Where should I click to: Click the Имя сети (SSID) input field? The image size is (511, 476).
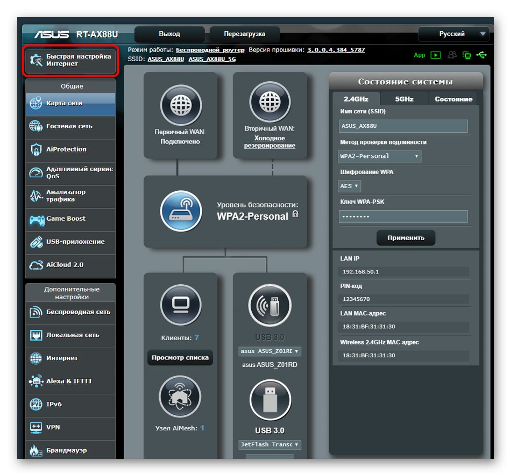pyautogui.click(x=403, y=126)
